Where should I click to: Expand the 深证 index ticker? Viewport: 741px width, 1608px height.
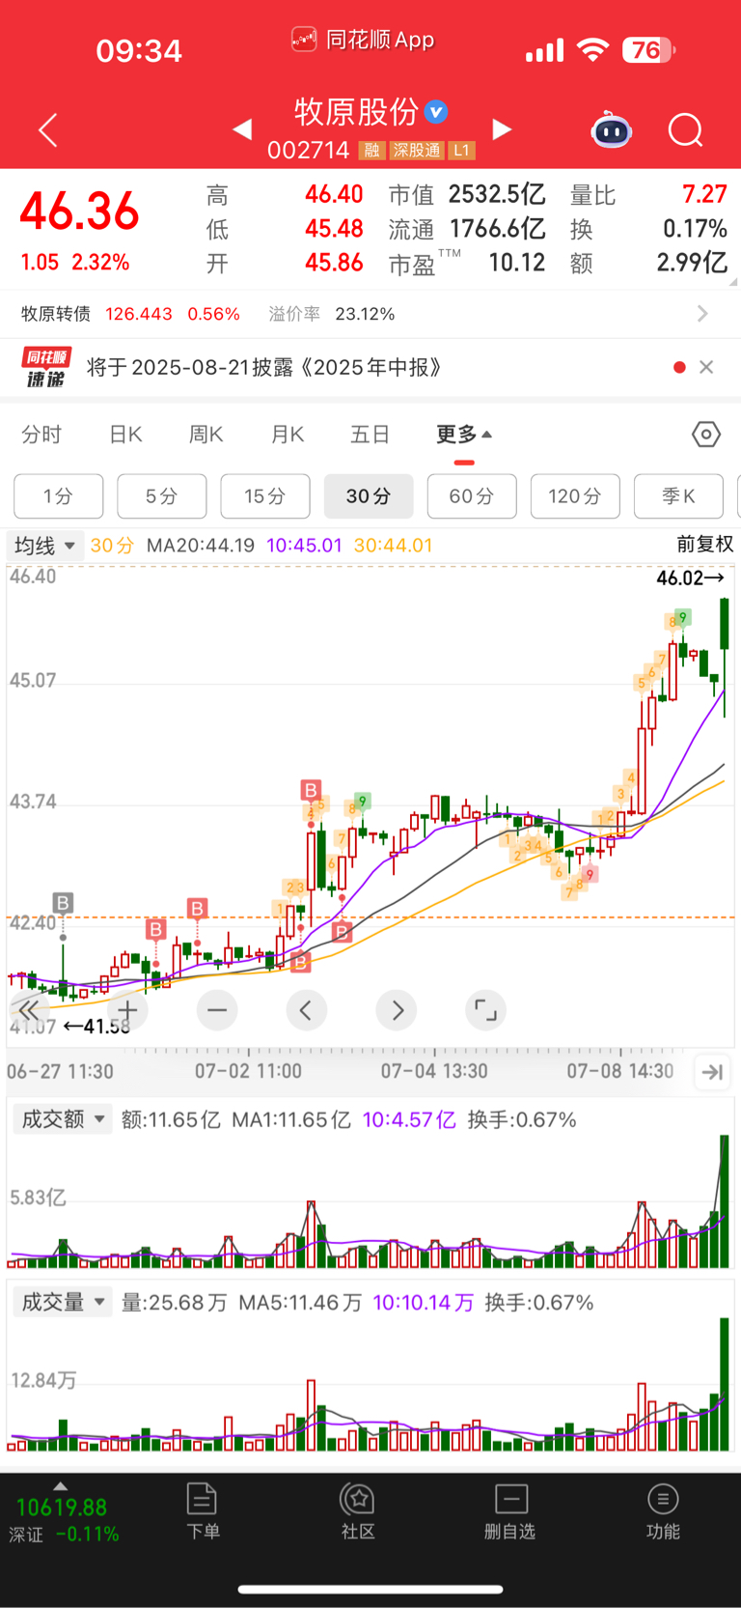[64, 1514]
